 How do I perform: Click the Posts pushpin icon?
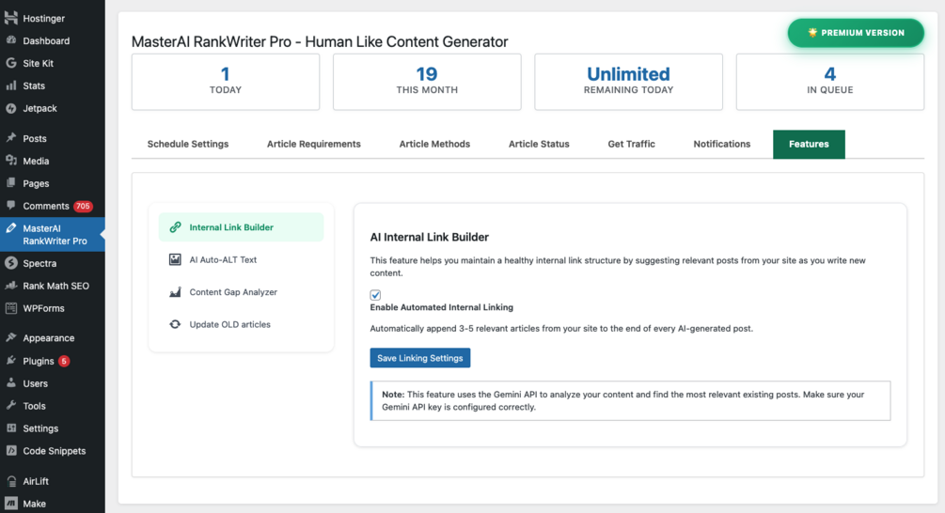pyautogui.click(x=11, y=138)
